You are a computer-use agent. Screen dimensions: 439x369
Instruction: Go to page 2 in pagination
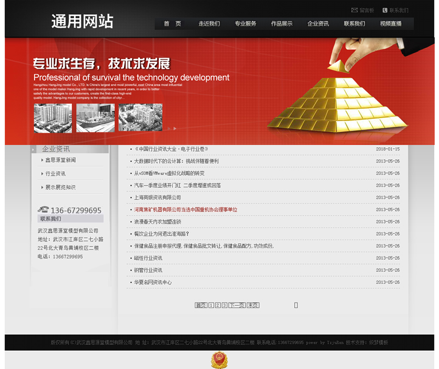coord(218,305)
